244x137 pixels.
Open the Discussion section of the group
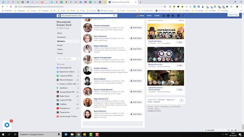61,37
